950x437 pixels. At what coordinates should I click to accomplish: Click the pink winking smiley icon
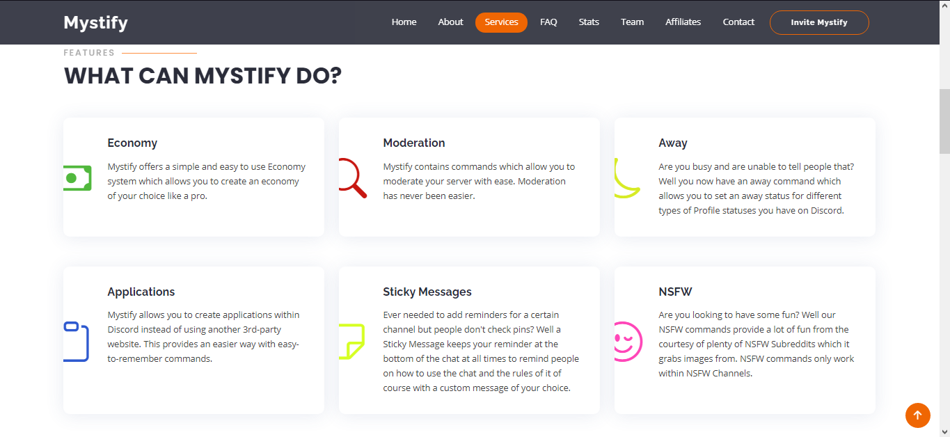(x=627, y=341)
